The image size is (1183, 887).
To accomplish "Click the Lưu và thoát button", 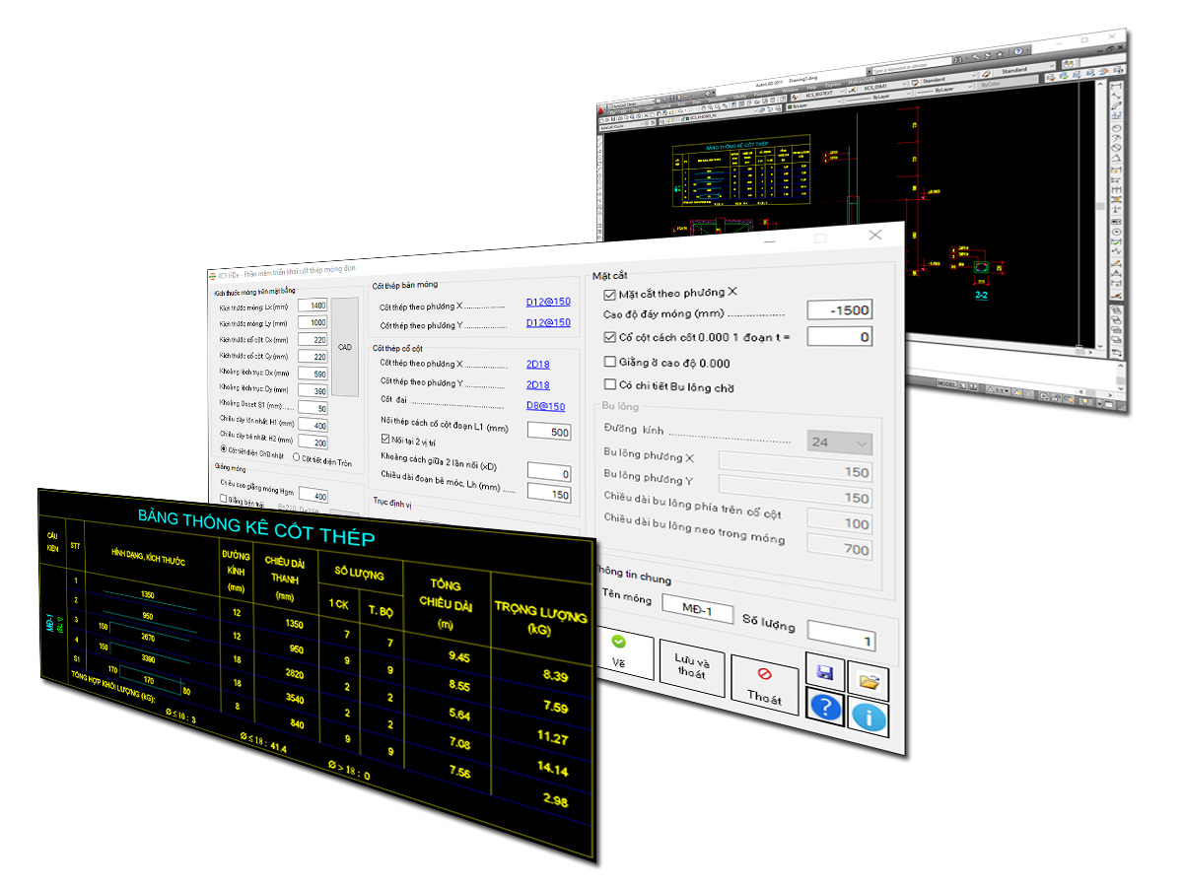I will pyautogui.click(x=691, y=667).
